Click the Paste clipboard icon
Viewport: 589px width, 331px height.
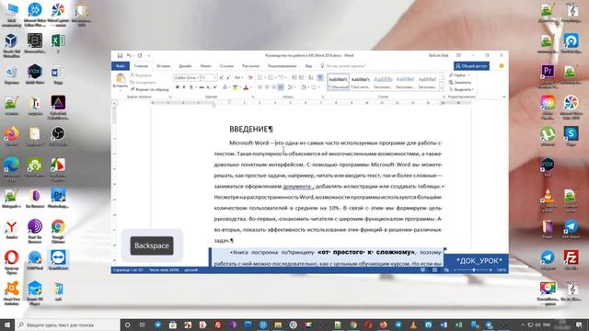121,79
